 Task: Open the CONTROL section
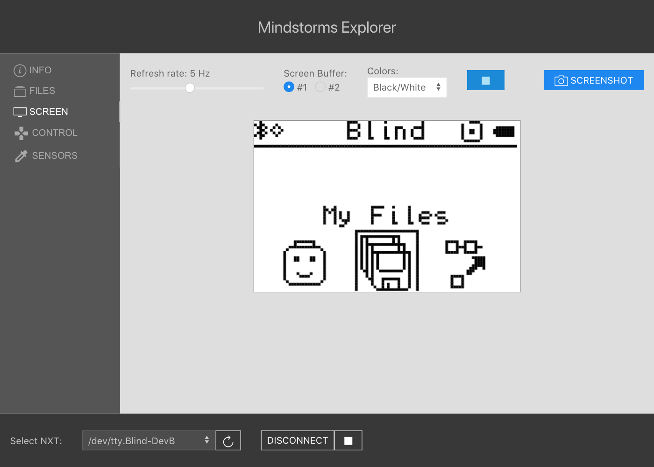(x=46, y=133)
